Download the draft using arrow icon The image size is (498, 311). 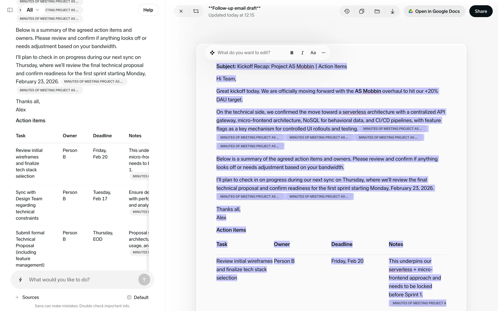point(392,11)
